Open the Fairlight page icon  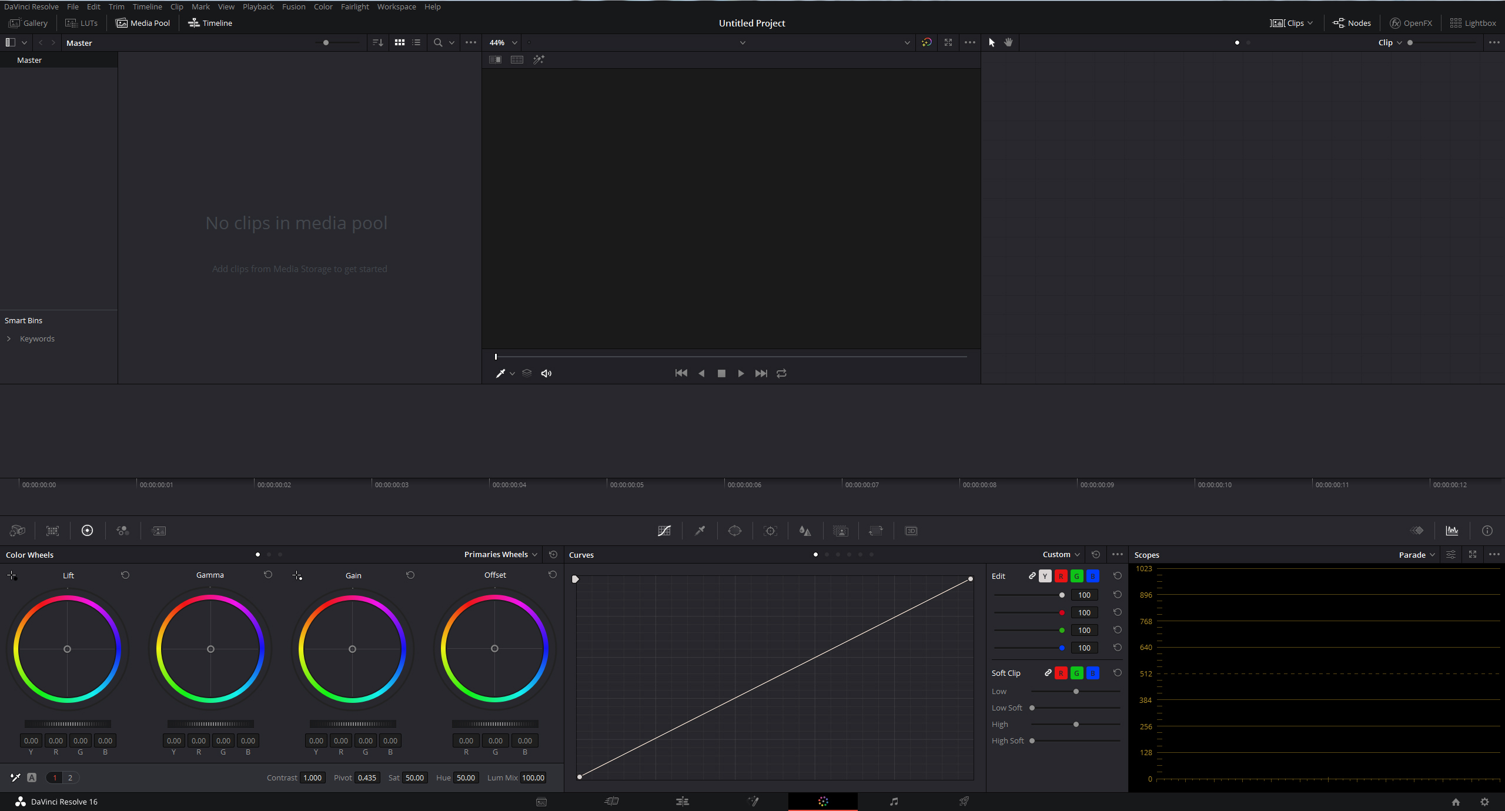(x=894, y=801)
